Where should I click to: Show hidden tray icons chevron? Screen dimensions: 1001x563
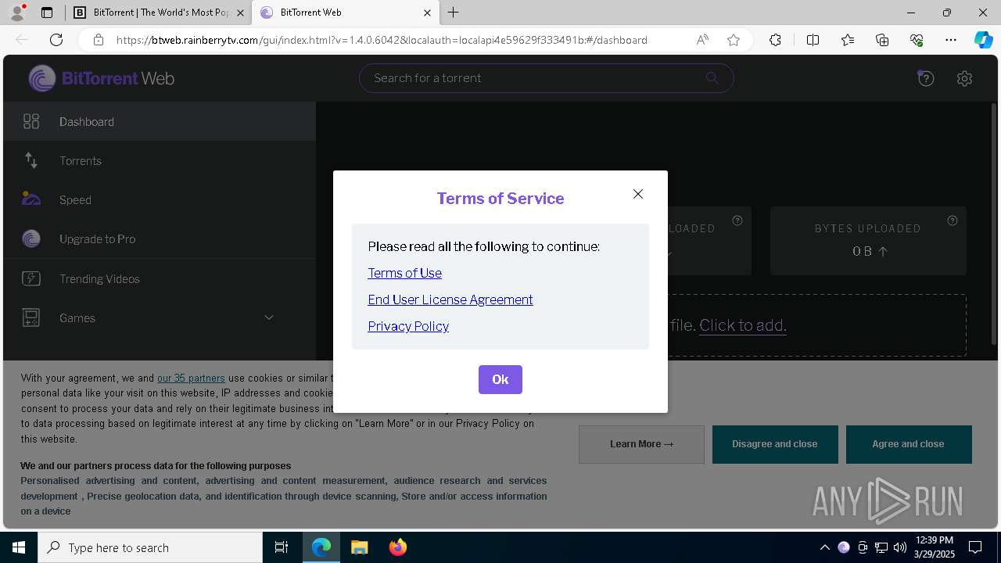point(824,547)
